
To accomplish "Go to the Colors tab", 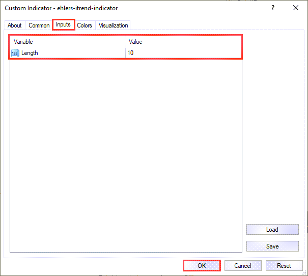I will pyautogui.click(x=85, y=25).
